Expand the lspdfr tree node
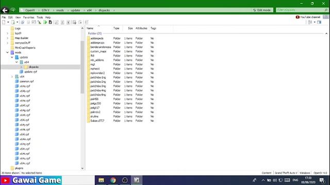Viewport: 330px width, 185px height. [8, 33]
